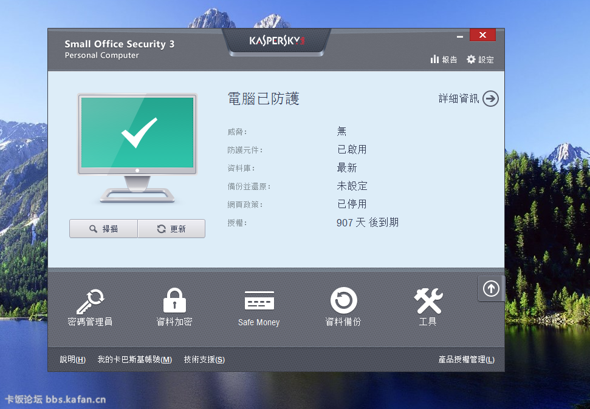Click database status 最新
This screenshot has width=590, height=409.
(347, 167)
